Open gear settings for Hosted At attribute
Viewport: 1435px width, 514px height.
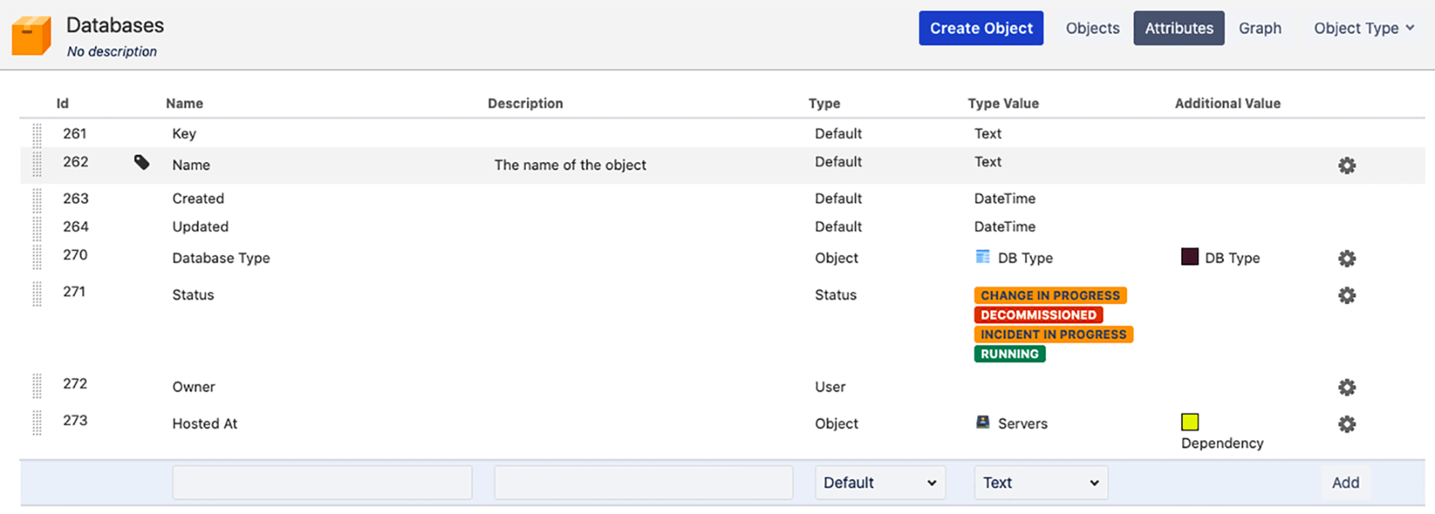point(1347,424)
